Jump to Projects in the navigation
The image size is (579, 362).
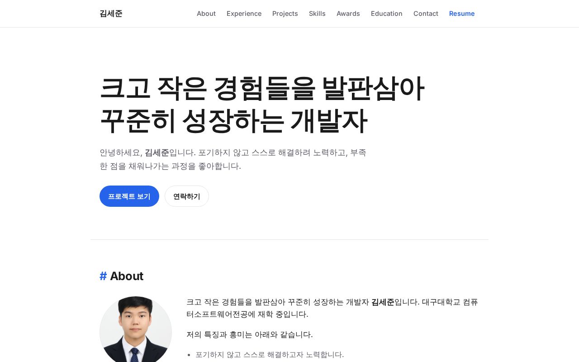285,14
